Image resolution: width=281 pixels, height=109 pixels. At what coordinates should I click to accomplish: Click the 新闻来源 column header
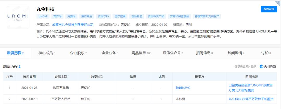click(252, 77)
